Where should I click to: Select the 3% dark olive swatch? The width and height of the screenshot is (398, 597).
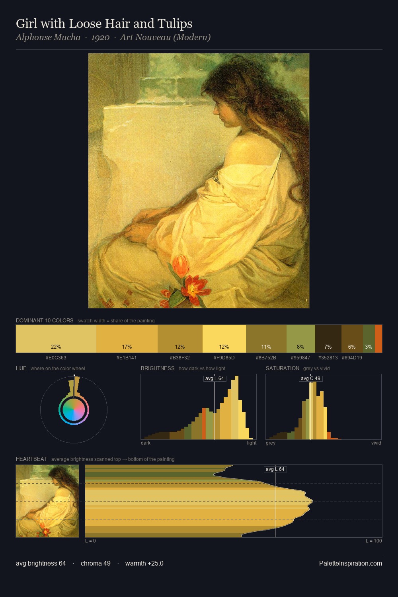[x=369, y=339]
